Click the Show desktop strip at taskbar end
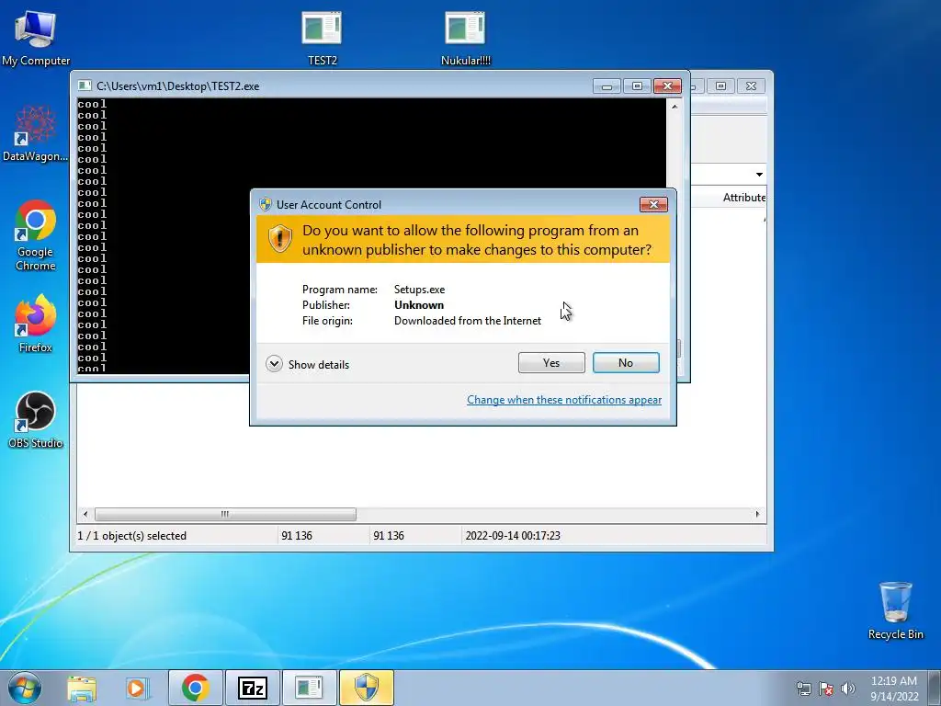This screenshot has width=941, height=706. (935, 688)
